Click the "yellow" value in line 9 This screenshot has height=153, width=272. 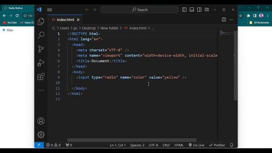171,77
